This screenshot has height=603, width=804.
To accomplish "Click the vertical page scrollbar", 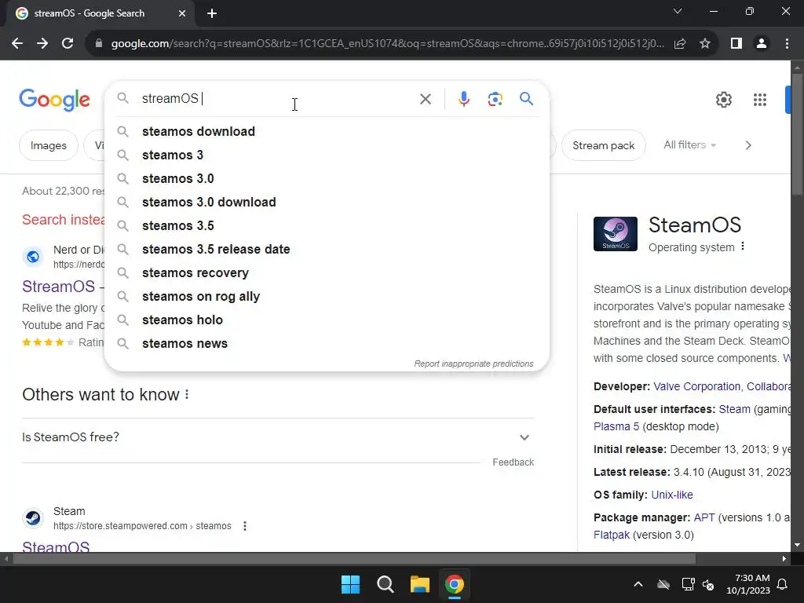I will (x=797, y=133).
